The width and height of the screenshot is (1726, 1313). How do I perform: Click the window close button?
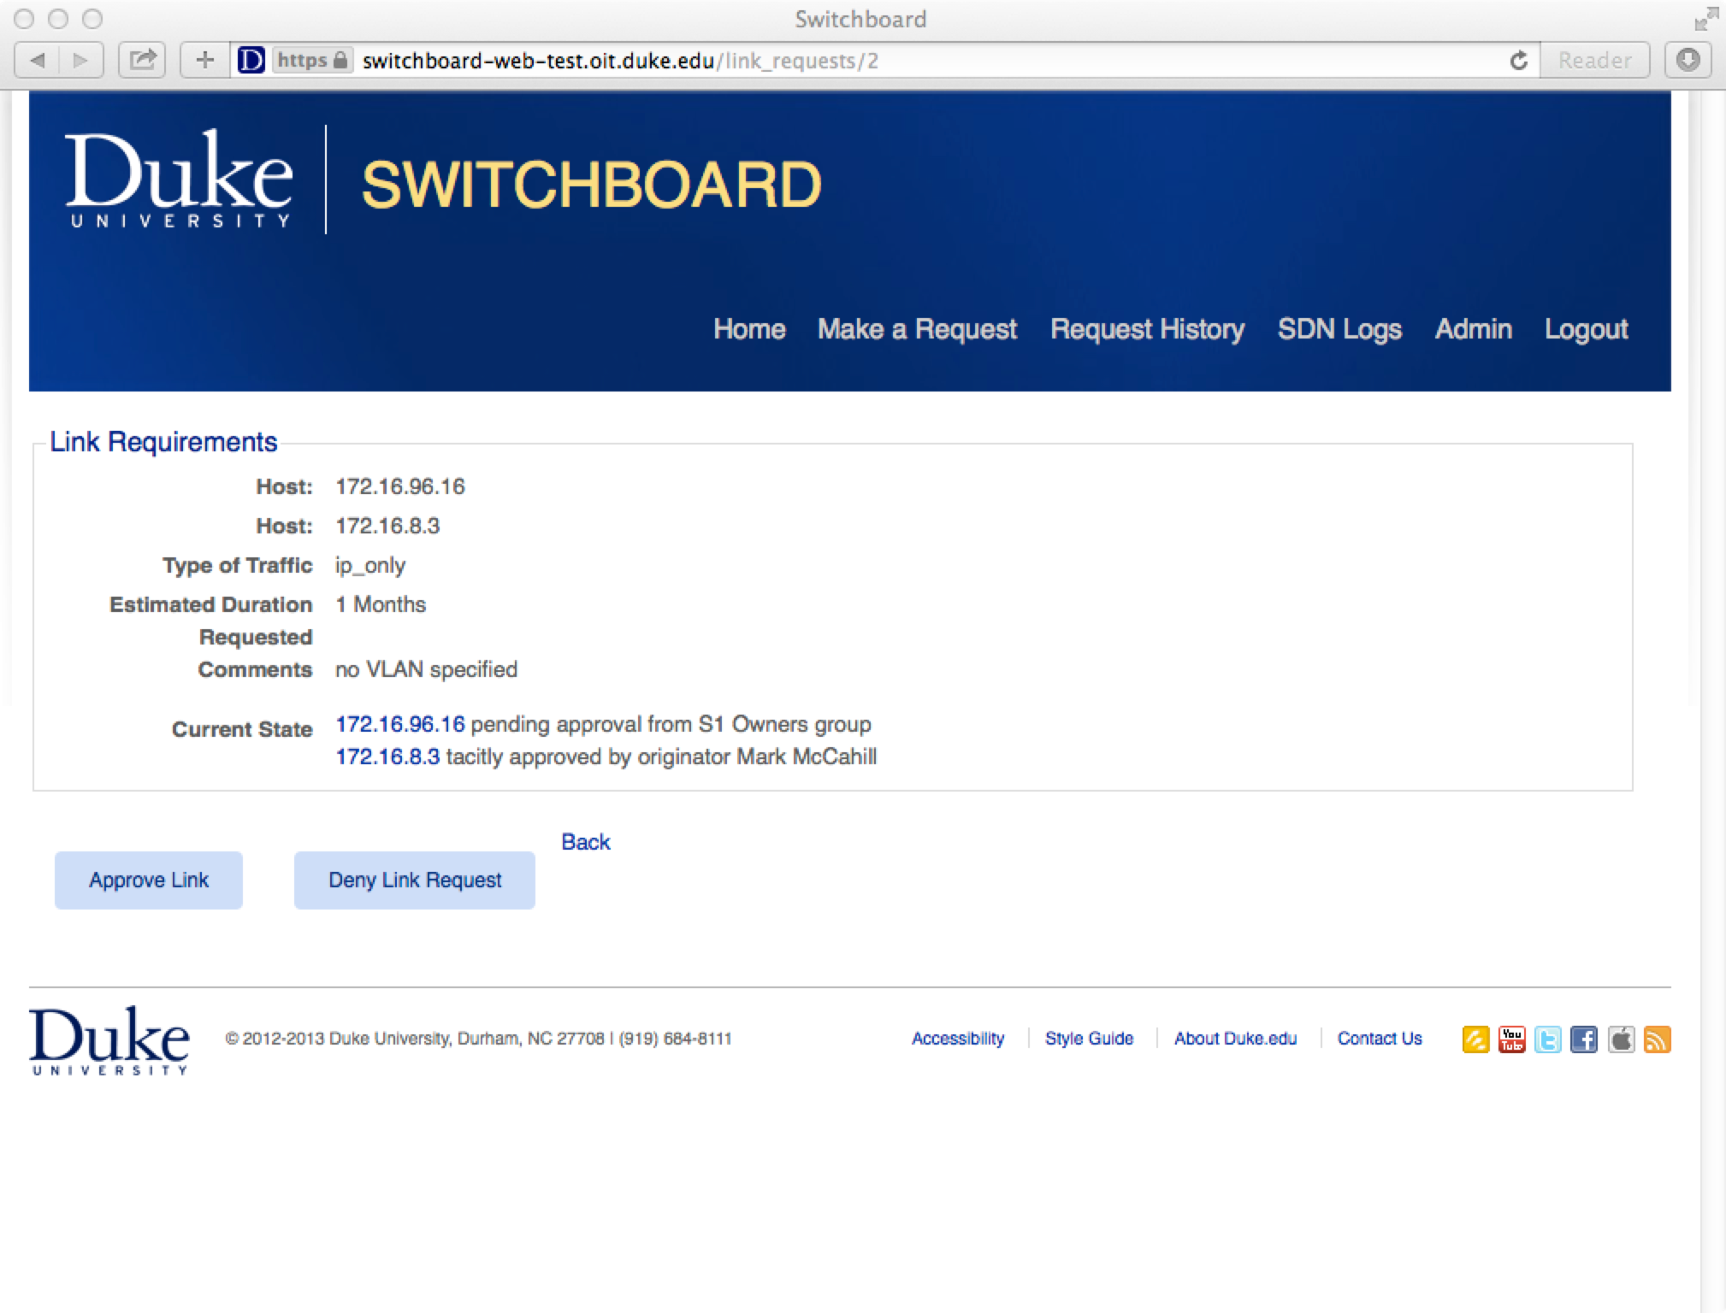[x=24, y=19]
